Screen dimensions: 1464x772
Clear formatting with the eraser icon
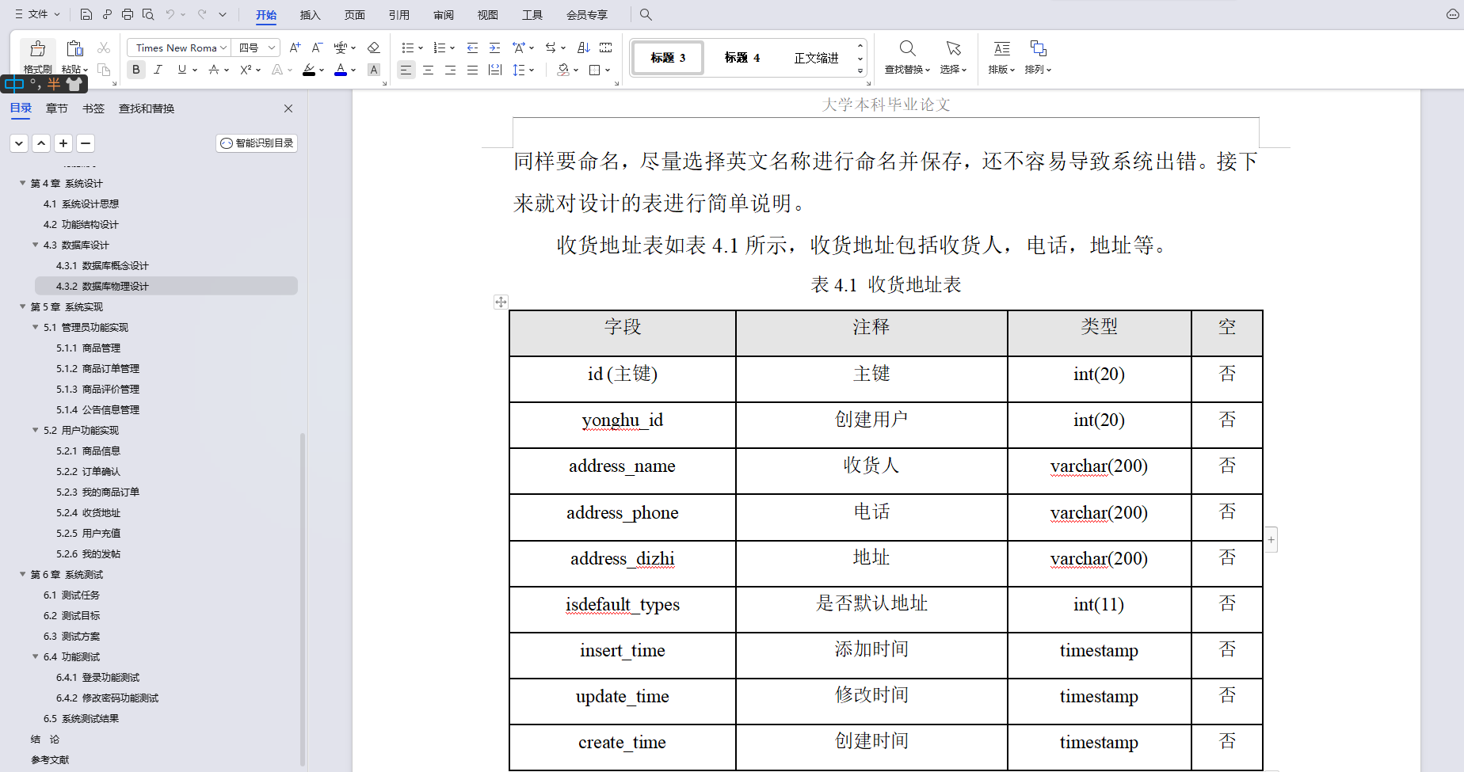(x=373, y=48)
